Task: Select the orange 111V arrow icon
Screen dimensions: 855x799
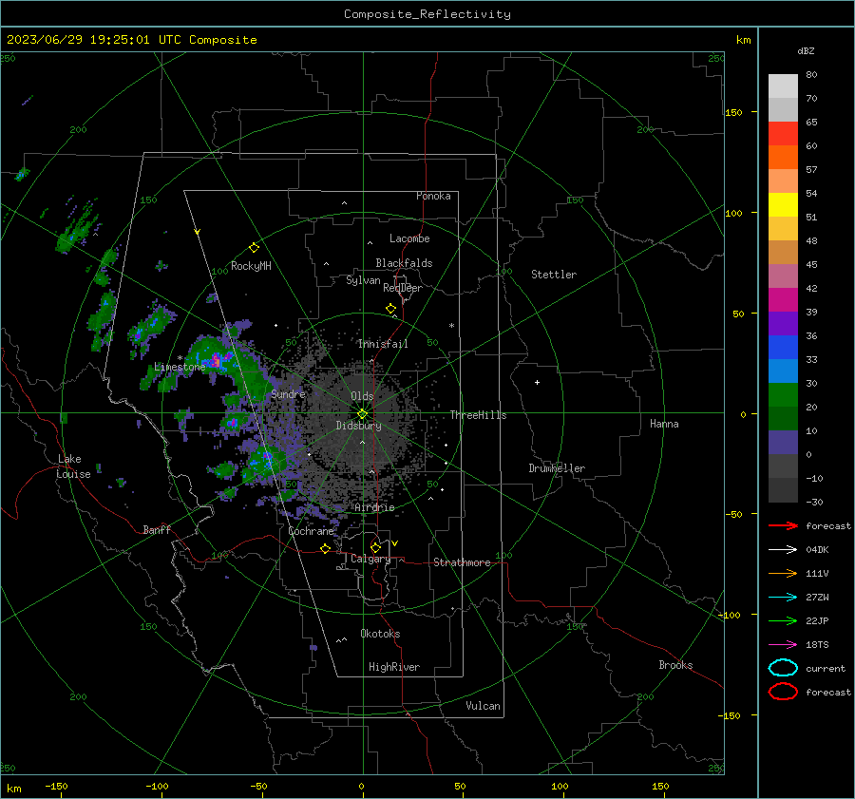Action: [783, 573]
